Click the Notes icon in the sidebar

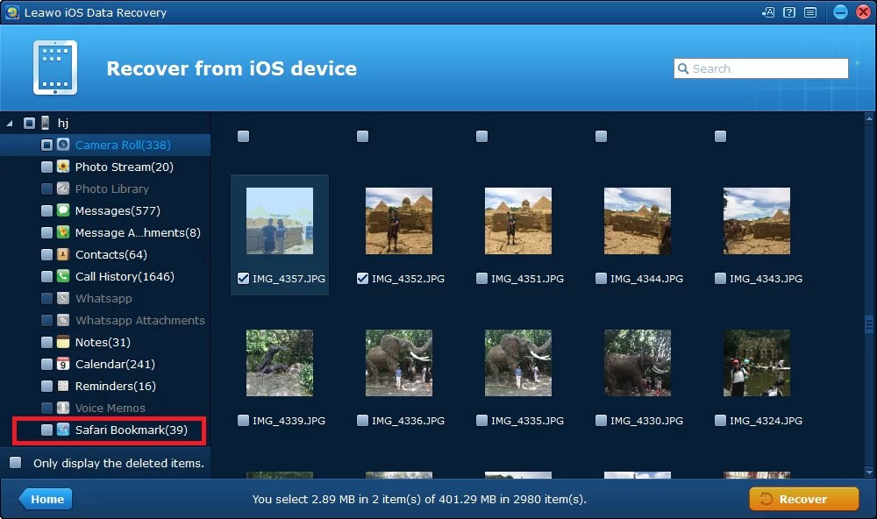61,342
